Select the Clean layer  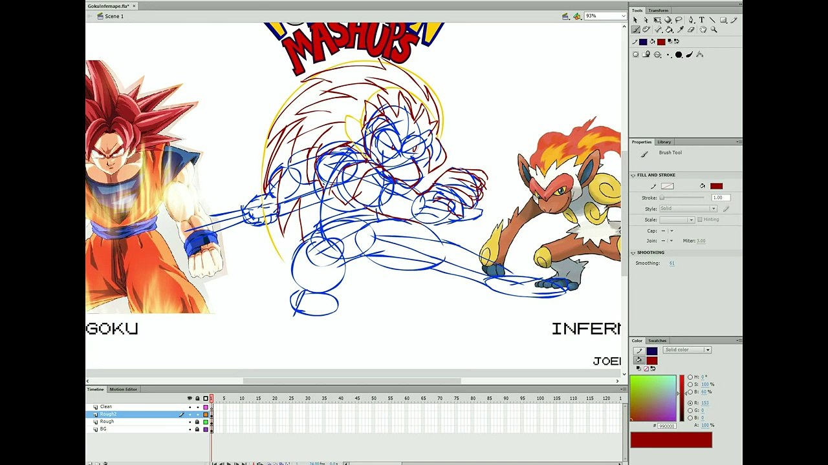[106, 407]
